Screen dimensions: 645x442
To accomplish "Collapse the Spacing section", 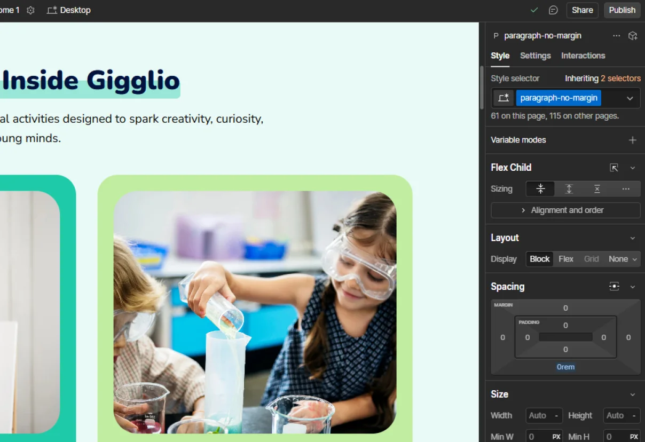I will [633, 287].
